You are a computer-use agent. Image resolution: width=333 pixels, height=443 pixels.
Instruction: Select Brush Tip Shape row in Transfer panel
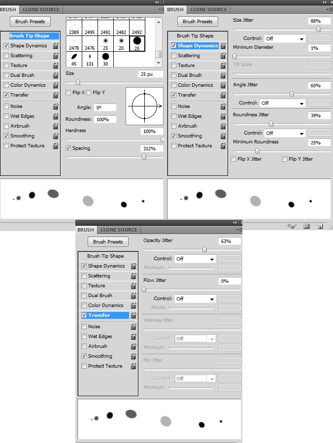click(x=105, y=256)
